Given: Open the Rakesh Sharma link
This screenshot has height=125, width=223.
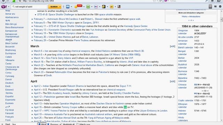Looking at the screenshot, I should point(76,86).
